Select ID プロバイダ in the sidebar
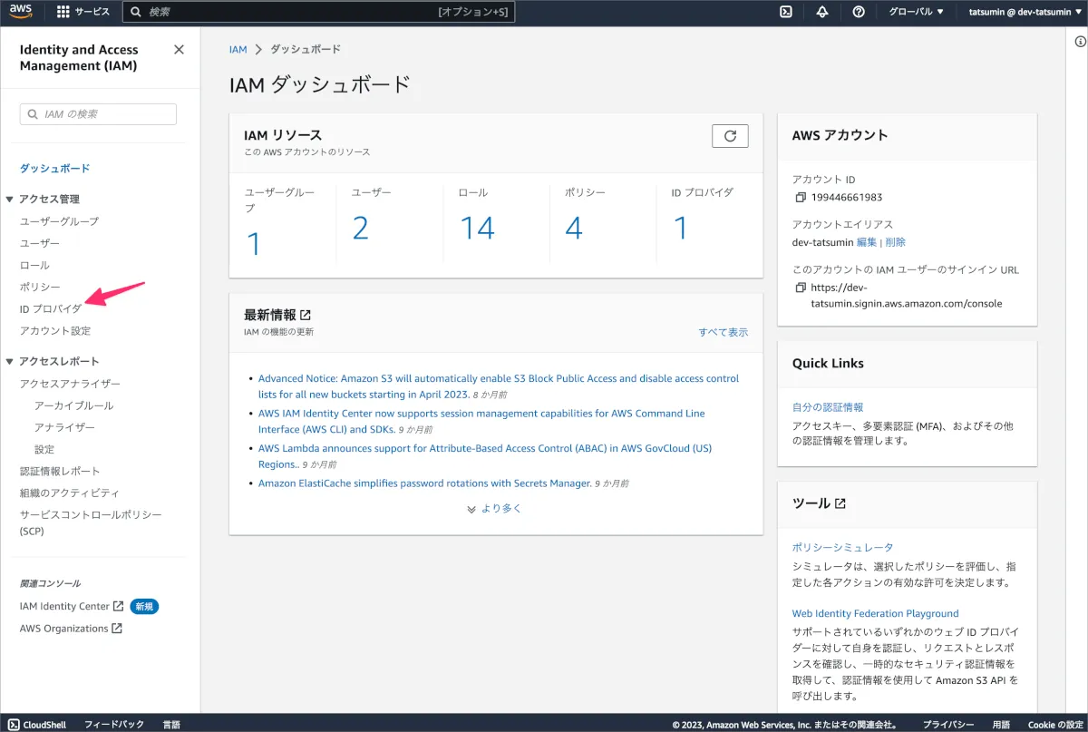 click(x=50, y=309)
